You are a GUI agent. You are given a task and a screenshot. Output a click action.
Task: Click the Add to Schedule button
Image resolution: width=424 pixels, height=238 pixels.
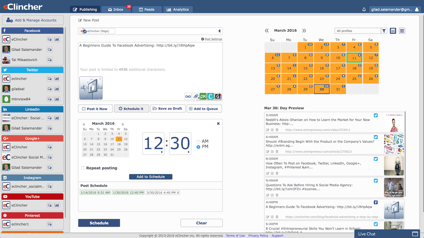pyautogui.click(x=151, y=177)
